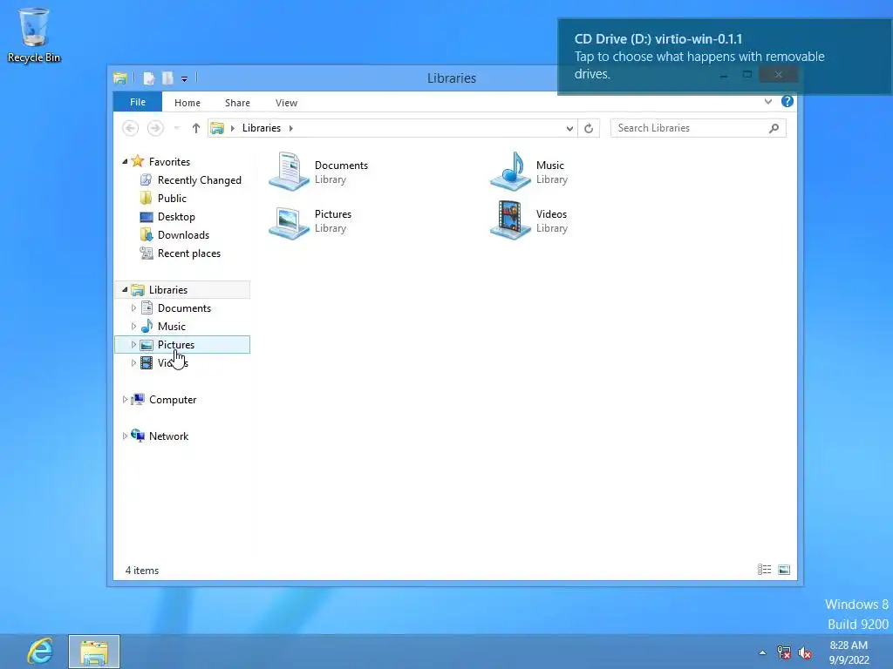
Task: Click the New folder quick access icon
Action: 167,78
